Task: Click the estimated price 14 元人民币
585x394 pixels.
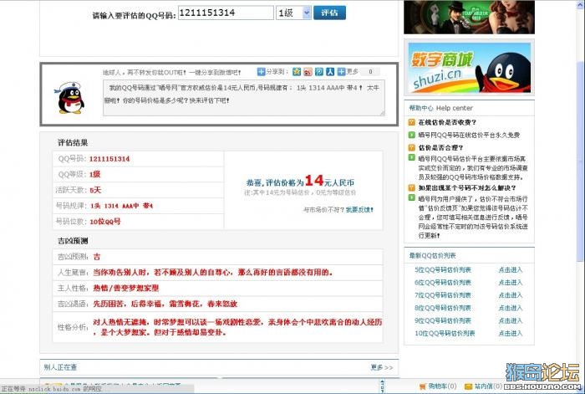Action: click(329, 182)
